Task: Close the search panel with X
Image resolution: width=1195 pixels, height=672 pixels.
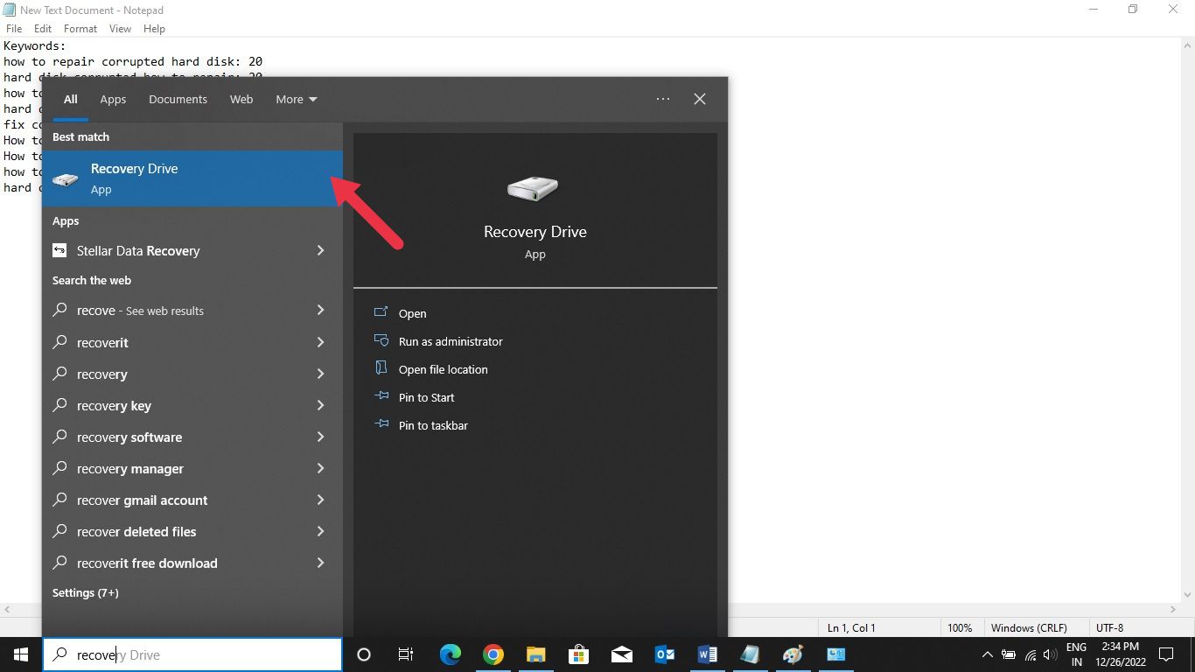Action: 700,99
